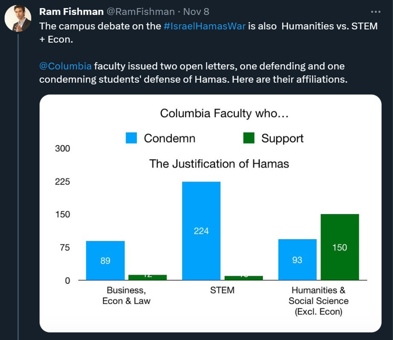The image size is (393, 340).
Task: Click the green bar labeled 150
Action: 340,247
